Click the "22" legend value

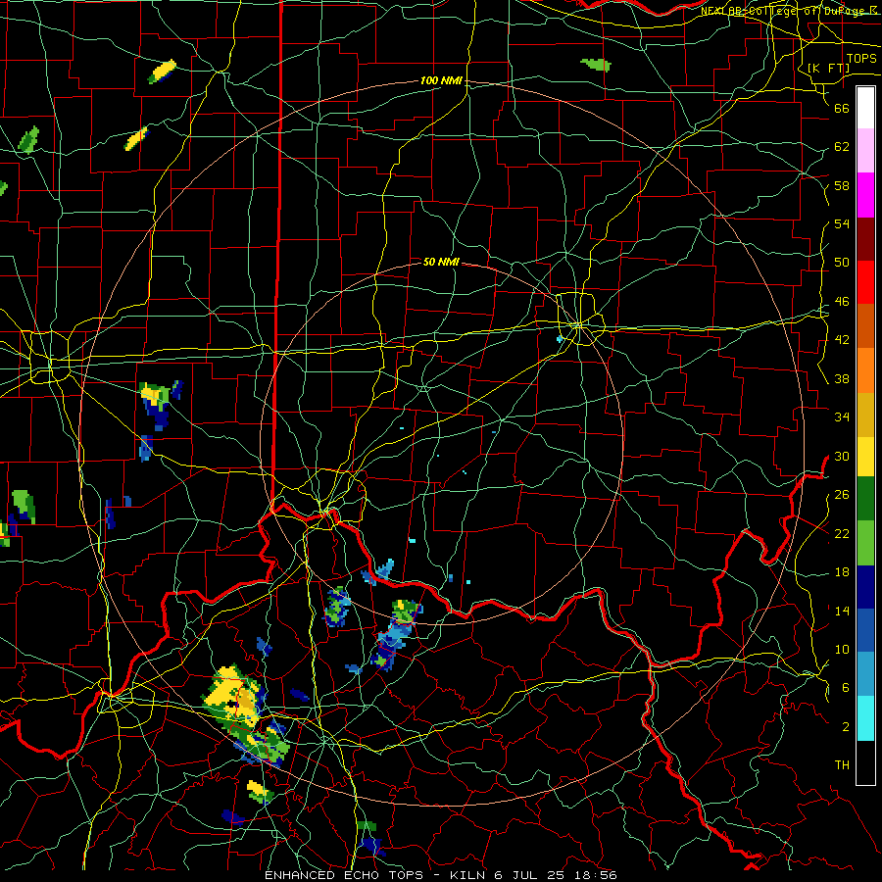tap(842, 534)
